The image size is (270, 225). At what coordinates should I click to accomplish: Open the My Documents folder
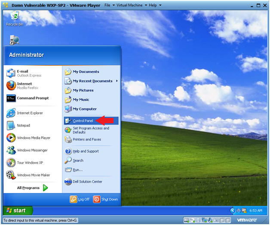click(91, 72)
